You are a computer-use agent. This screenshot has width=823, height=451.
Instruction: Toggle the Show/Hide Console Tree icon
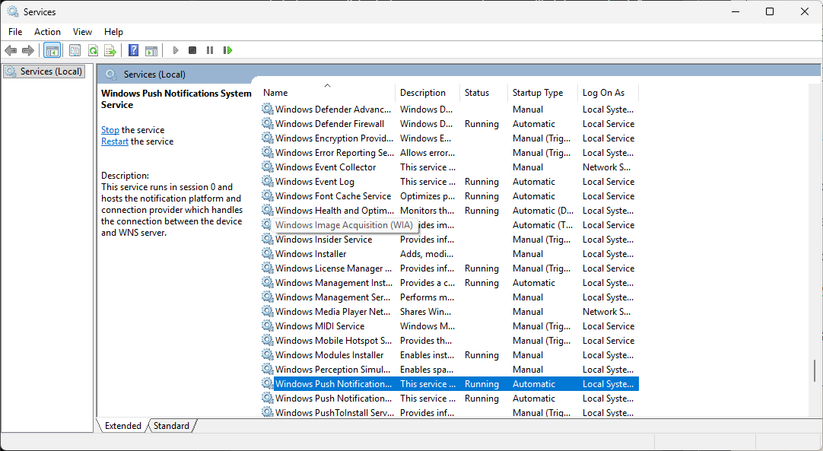52,50
